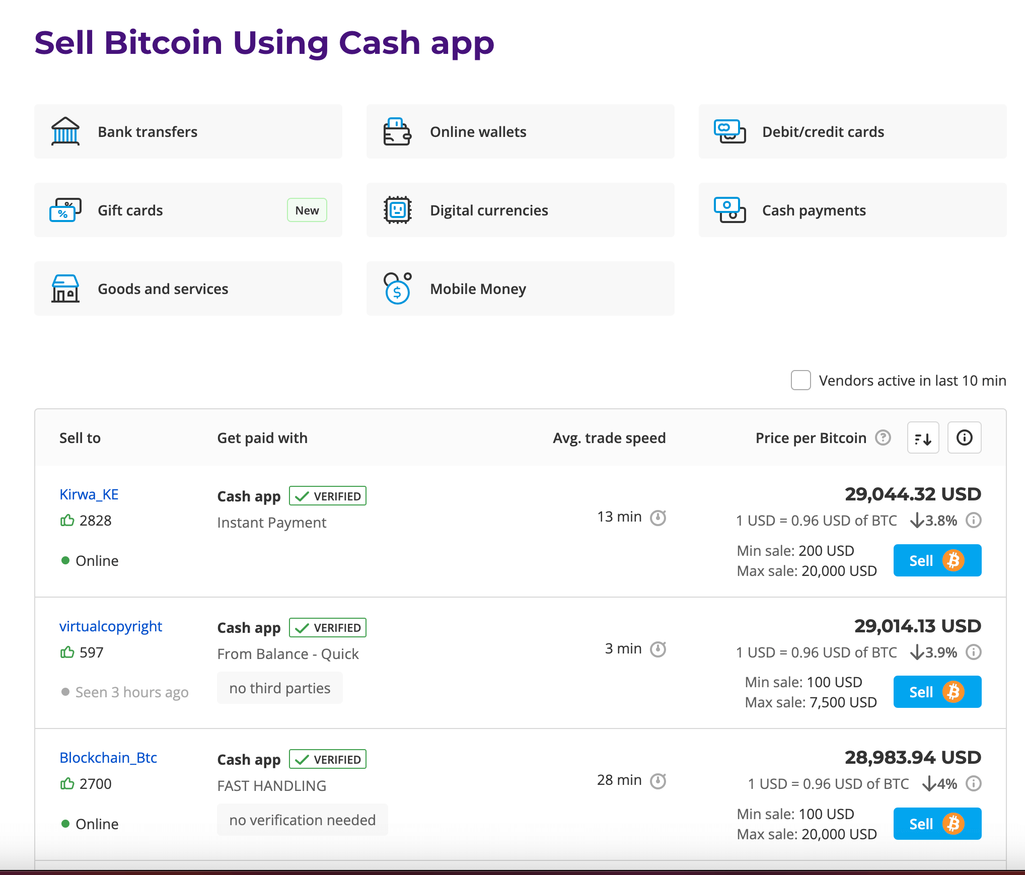The width and height of the screenshot is (1025, 875).
Task: Click the info icon beside 3.9%
Action: pyautogui.click(x=974, y=652)
